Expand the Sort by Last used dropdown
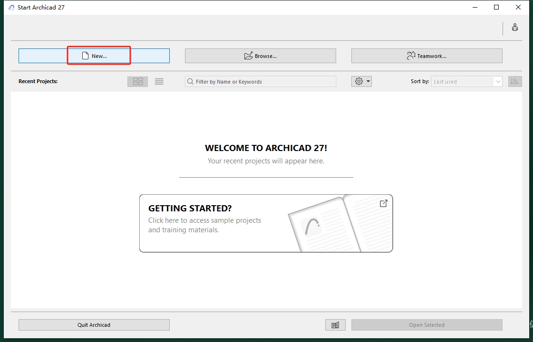533x342 pixels. click(467, 82)
